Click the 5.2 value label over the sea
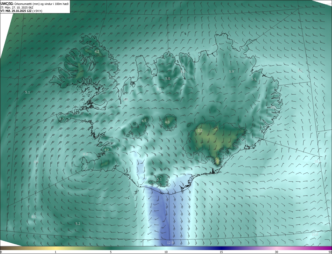This screenshot has height=254, width=332. 78,224
